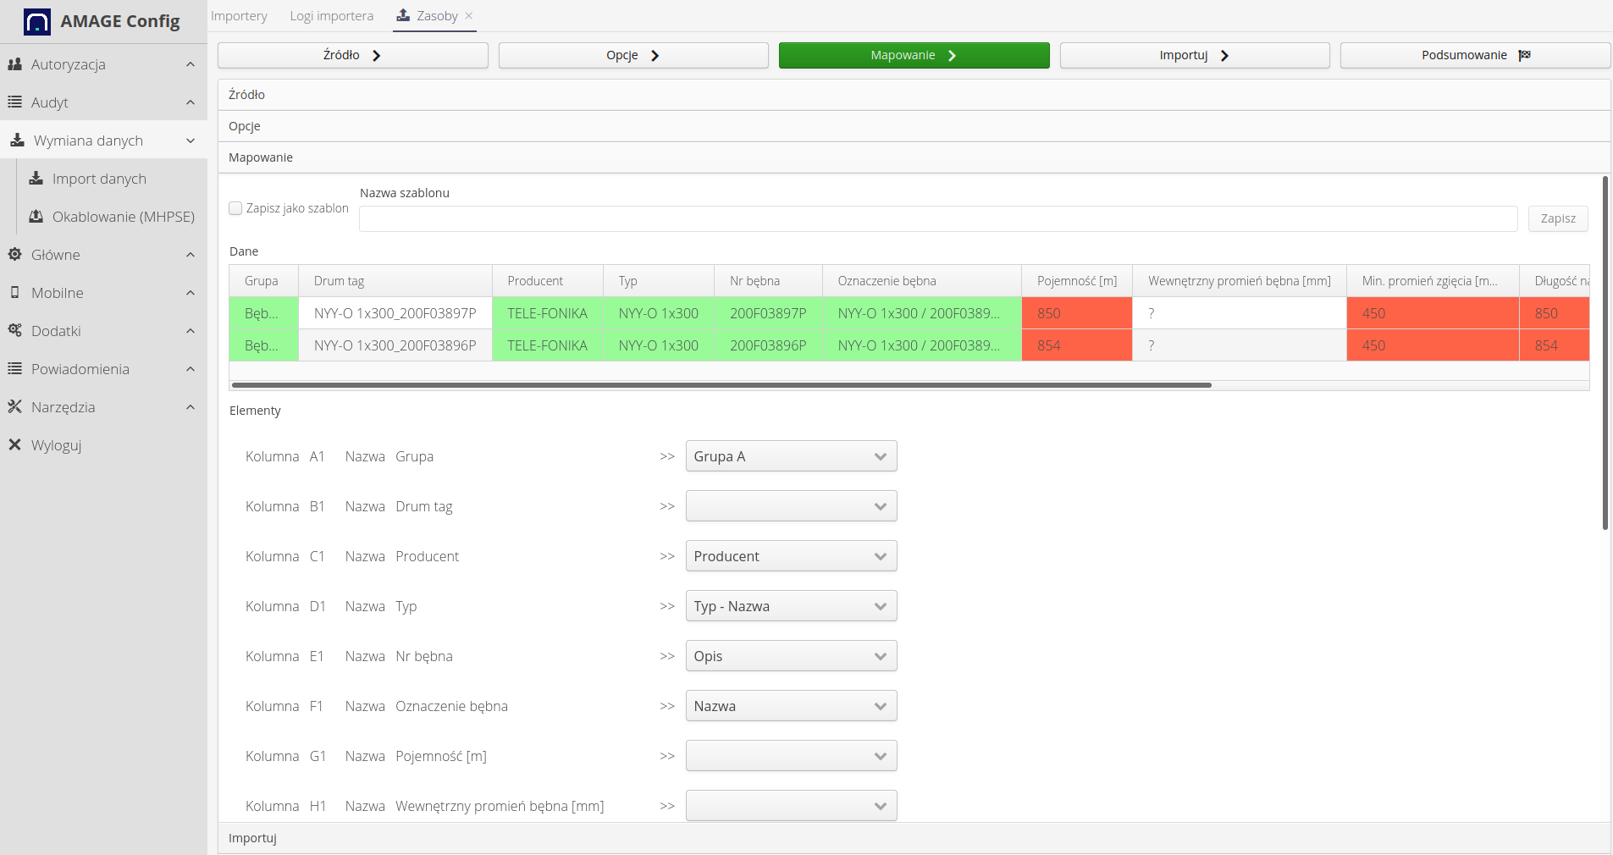The height and width of the screenshot is (855, 1613).
Task: Click the Import danych download icon
Action: 36,179
